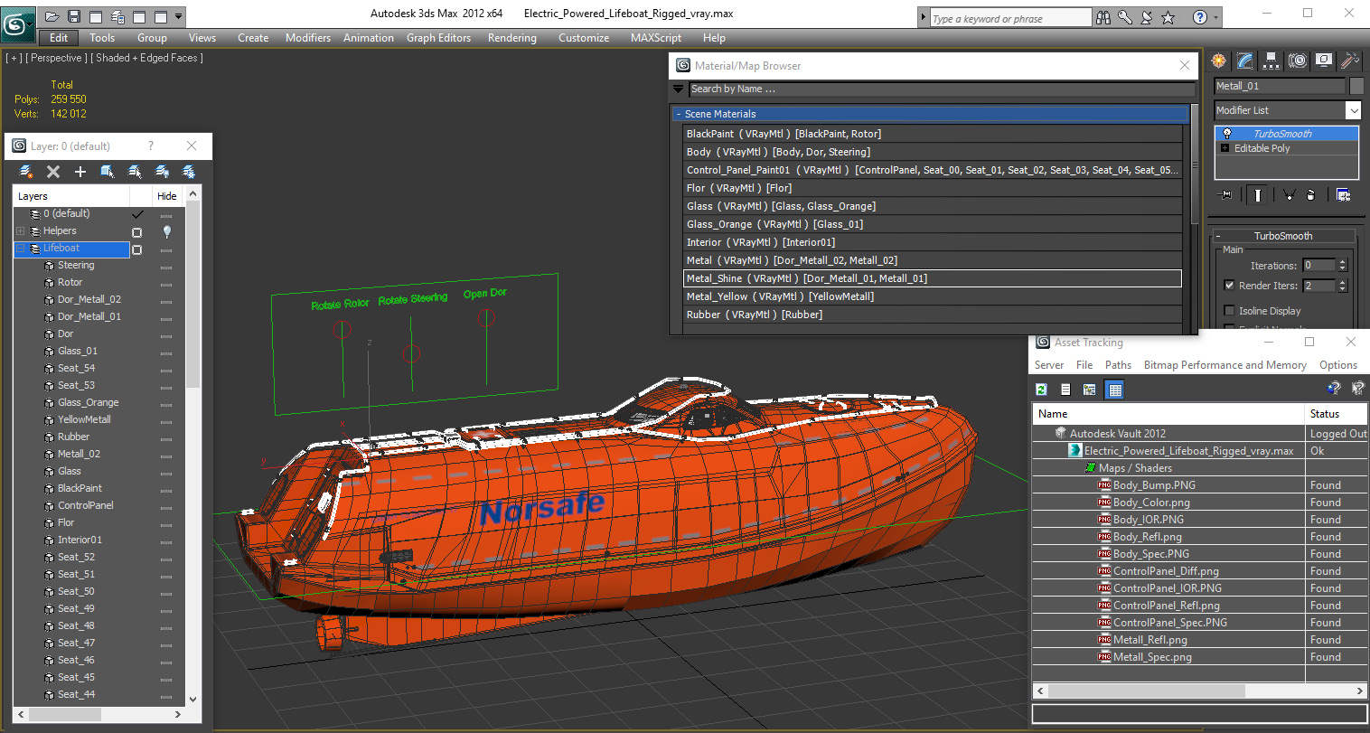Image resolution: width=1370 pixels, height=733 pixels.
Task: Open Material/Map Browser options arrow
Action: pos(679,89)
